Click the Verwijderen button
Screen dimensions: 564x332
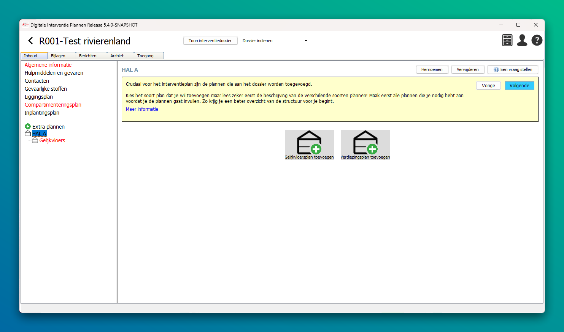pos(468,69)
